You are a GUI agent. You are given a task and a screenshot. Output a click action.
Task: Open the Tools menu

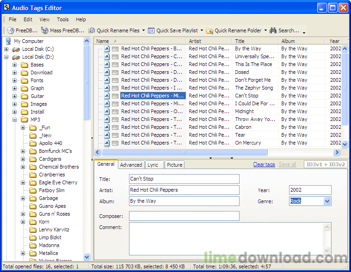[x=63, y=19]
